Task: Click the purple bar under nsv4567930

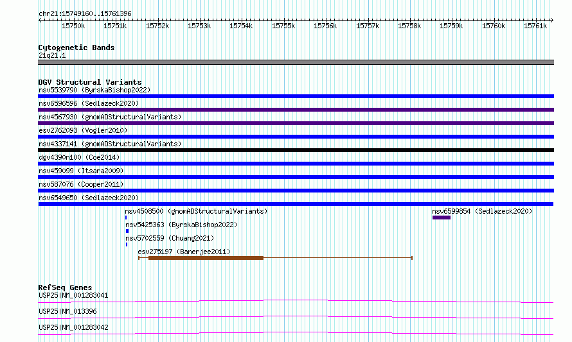Action: tap(296, 123)
